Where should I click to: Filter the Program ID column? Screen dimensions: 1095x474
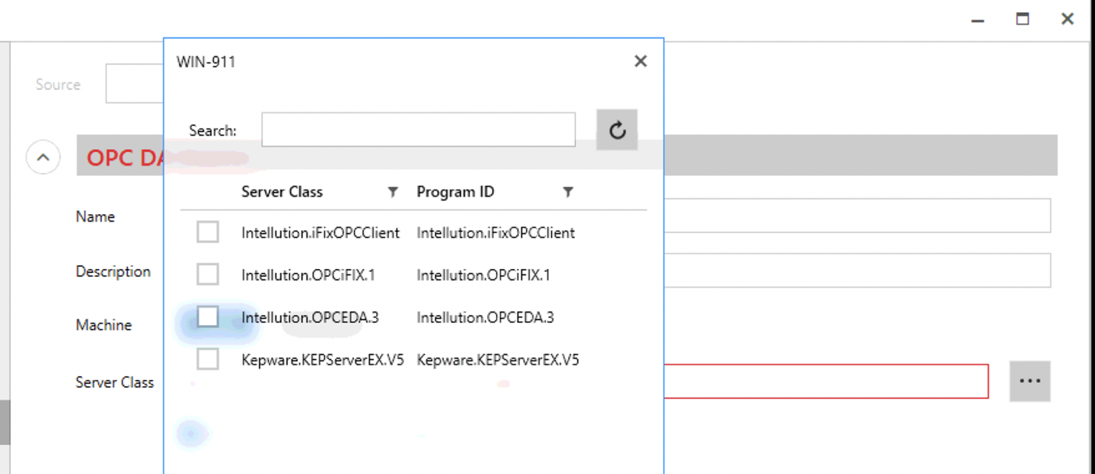568,192
